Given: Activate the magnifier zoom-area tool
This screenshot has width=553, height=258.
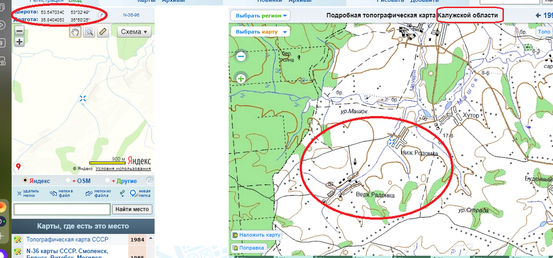Looking at the screenshot, I should [89, 32].
